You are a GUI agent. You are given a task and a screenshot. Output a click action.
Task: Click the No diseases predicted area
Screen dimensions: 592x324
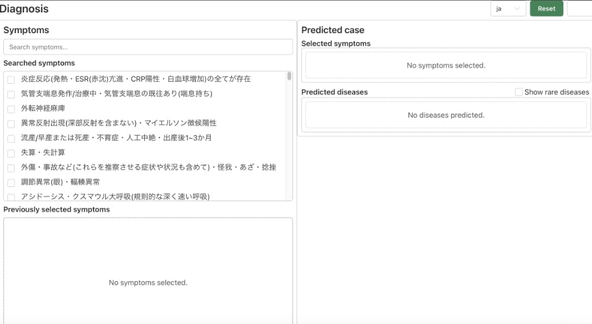tap(446, 115)
